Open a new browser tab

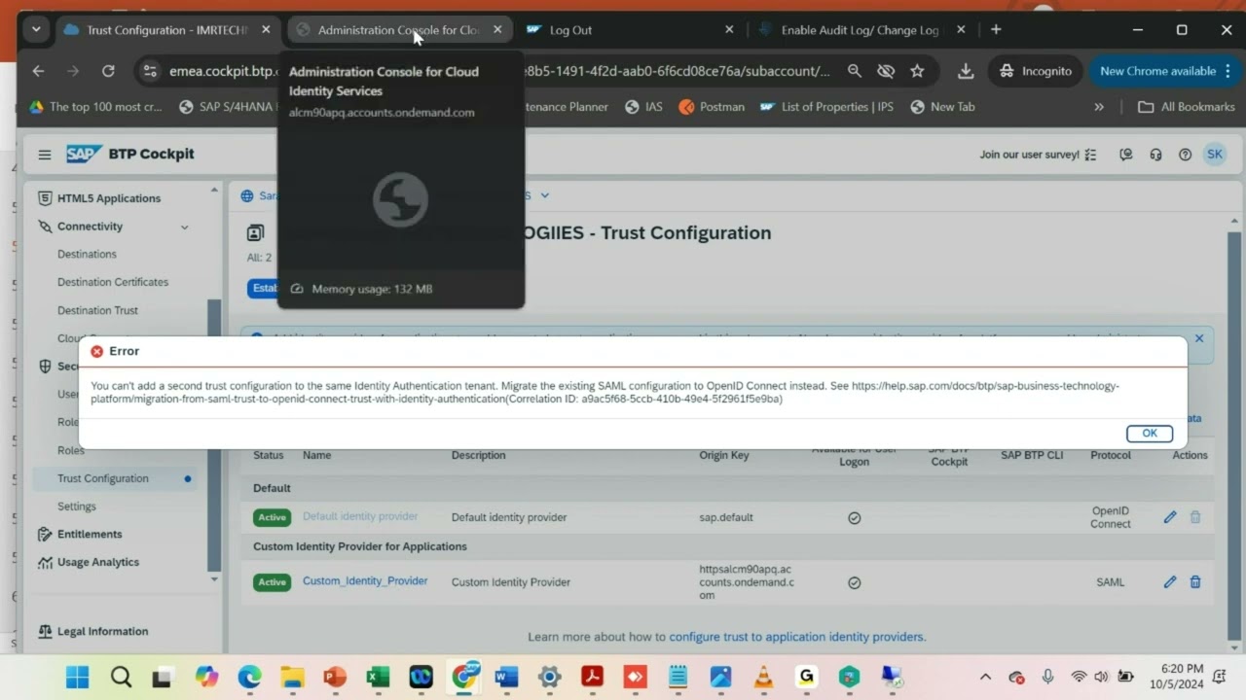(996, 30)
